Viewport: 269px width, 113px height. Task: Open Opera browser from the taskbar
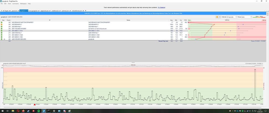[x=18, y=111]
